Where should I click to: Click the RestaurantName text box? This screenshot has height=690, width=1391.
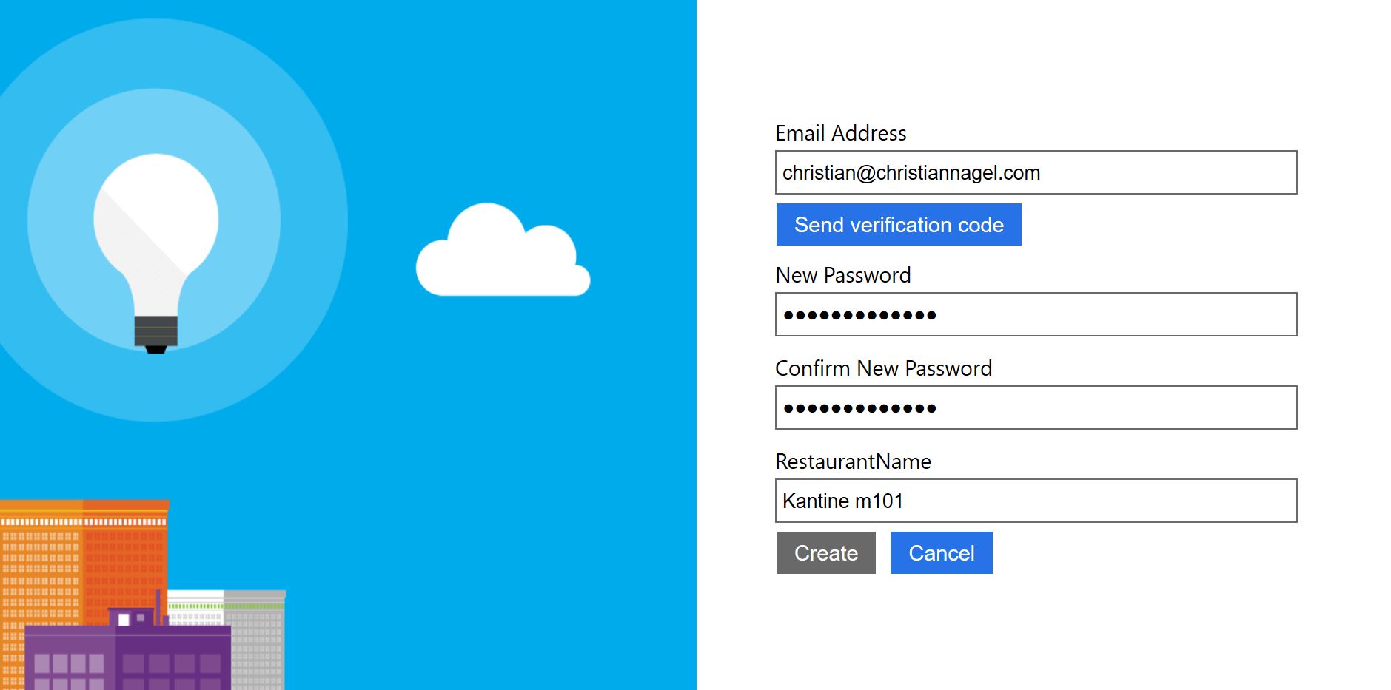pos(1035,501)
